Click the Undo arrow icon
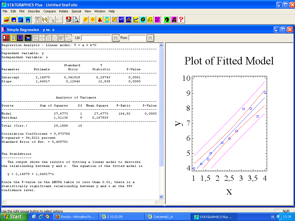 click(x=59, y=20)
